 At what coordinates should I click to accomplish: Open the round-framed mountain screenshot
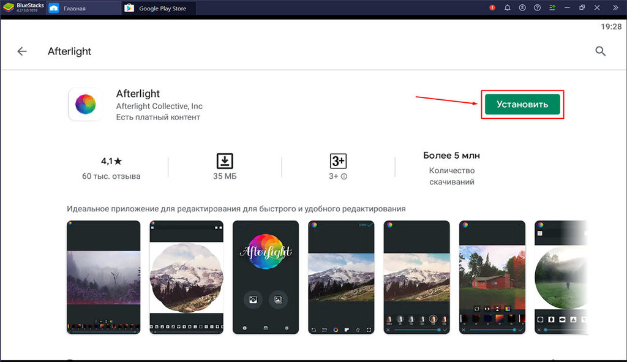coord(186,277)
